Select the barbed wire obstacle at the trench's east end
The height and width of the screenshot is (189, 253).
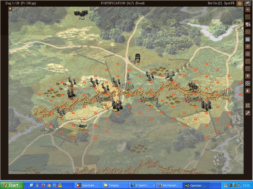(227, 93)
